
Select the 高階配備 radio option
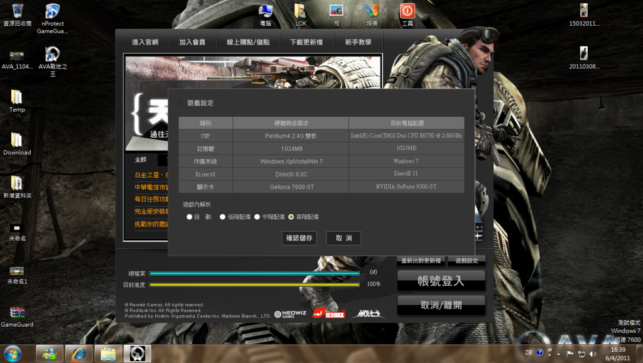[291, 217]
